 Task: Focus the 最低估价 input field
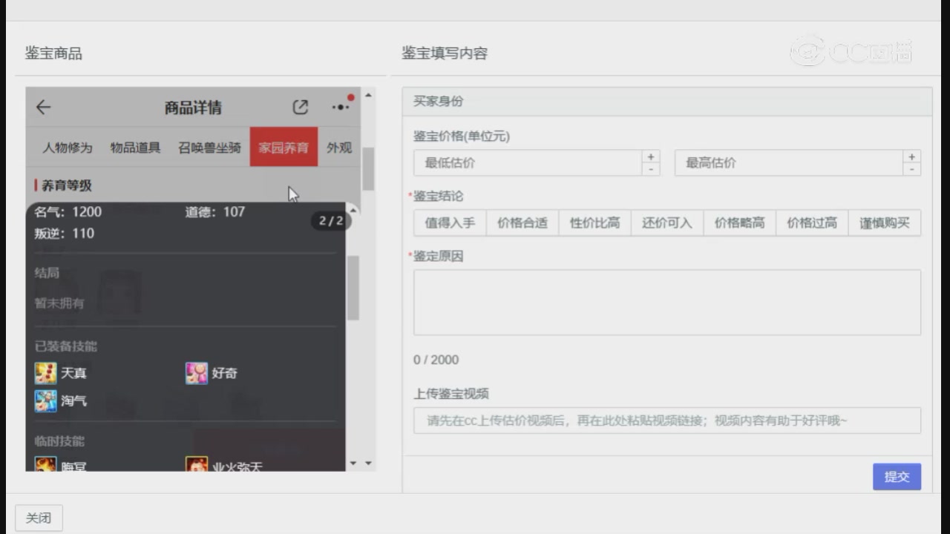pos(528,163)
